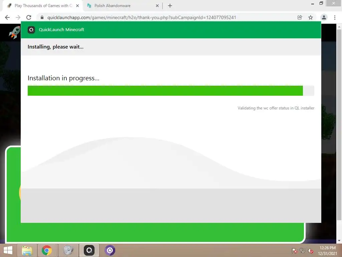342x257 pixels.
Task: Click the vertical page scrollbar
Action: (339, 124)
